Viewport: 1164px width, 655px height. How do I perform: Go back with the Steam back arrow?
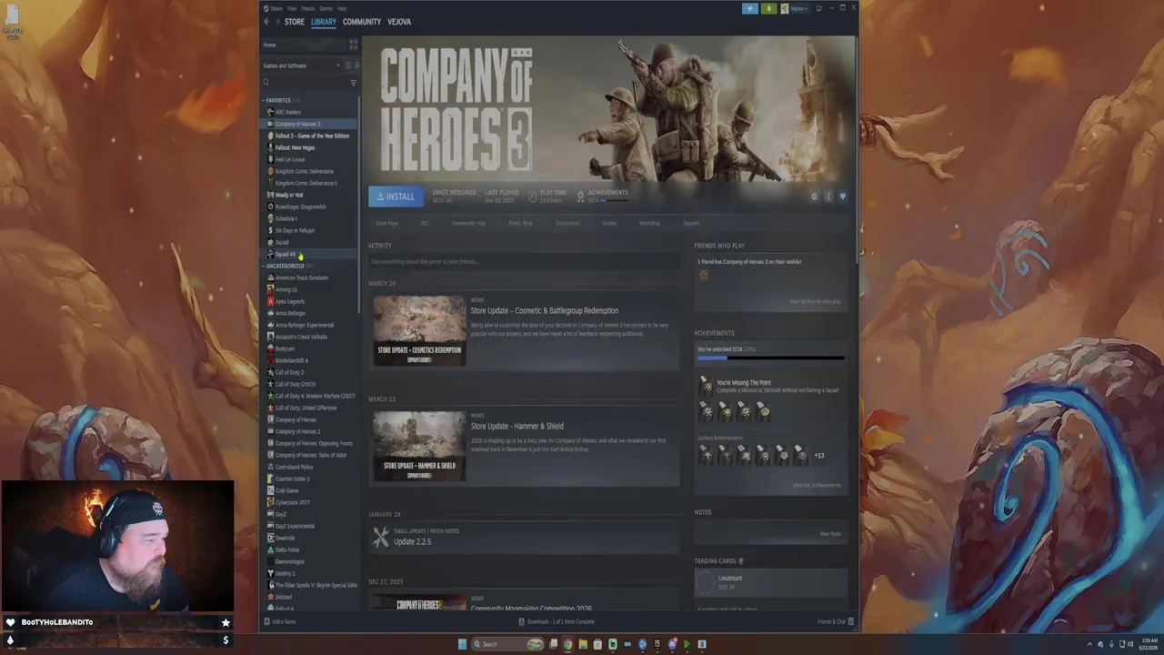click(266, 22)
